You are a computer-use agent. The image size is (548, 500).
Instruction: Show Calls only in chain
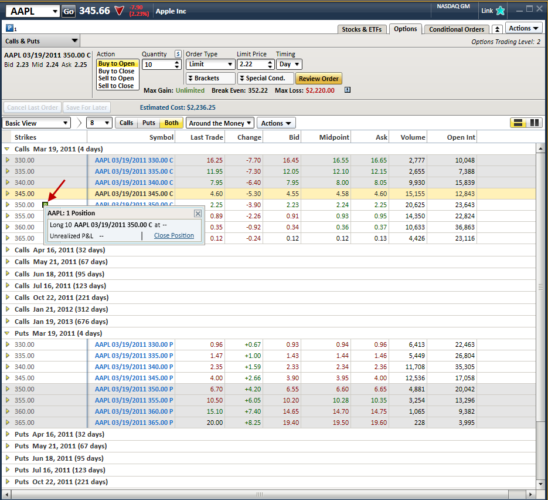[x=126, y=123]
